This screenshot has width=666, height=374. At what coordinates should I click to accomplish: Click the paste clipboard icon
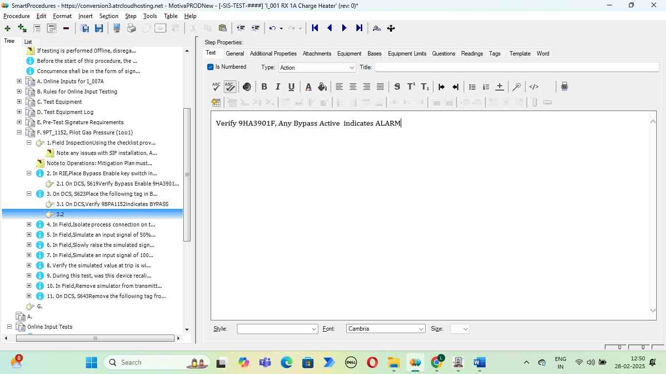222,28
